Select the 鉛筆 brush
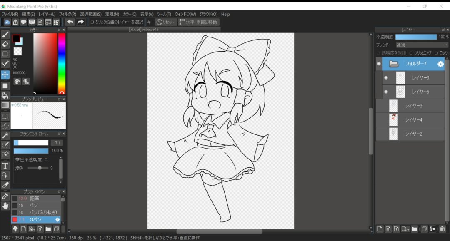This screenshot has height=241, width=450. click(x=36, y=198)
